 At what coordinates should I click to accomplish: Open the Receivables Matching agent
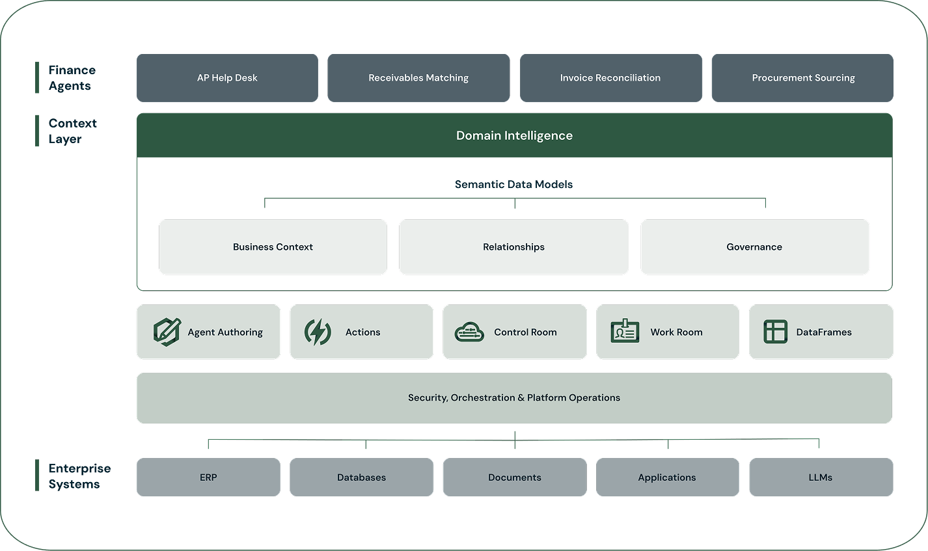point(418,78)
